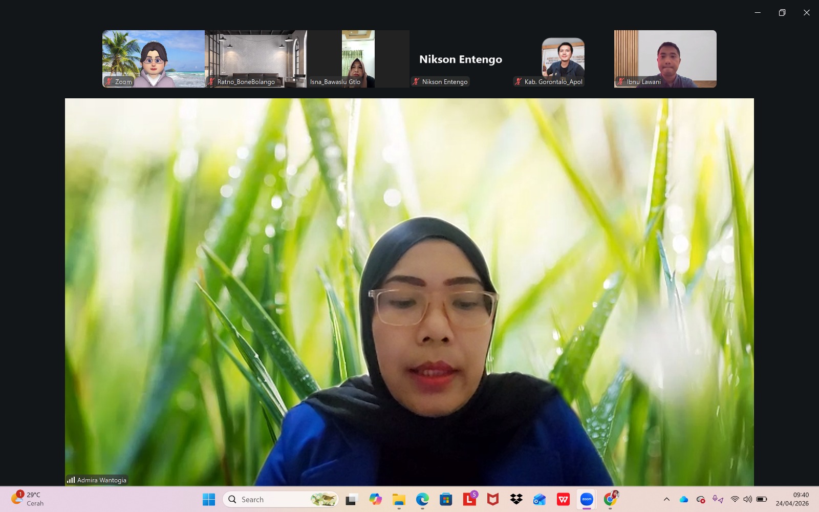Open File Explorer from the taskbar

pos(399,499)
